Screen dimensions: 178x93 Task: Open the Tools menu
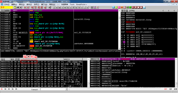click(72, 4)
